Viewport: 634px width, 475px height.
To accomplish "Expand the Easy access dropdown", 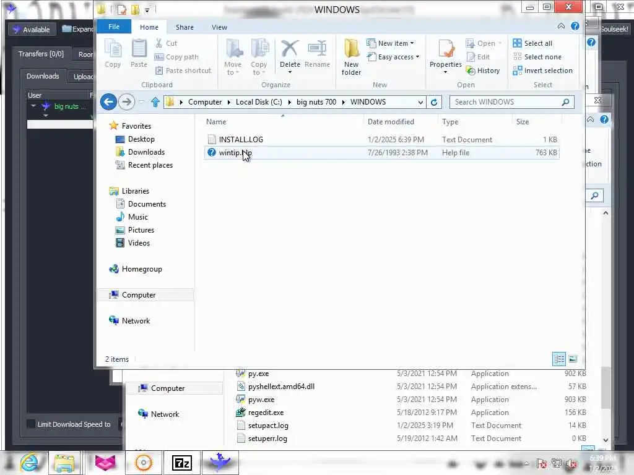I will (x=393, y=57).
